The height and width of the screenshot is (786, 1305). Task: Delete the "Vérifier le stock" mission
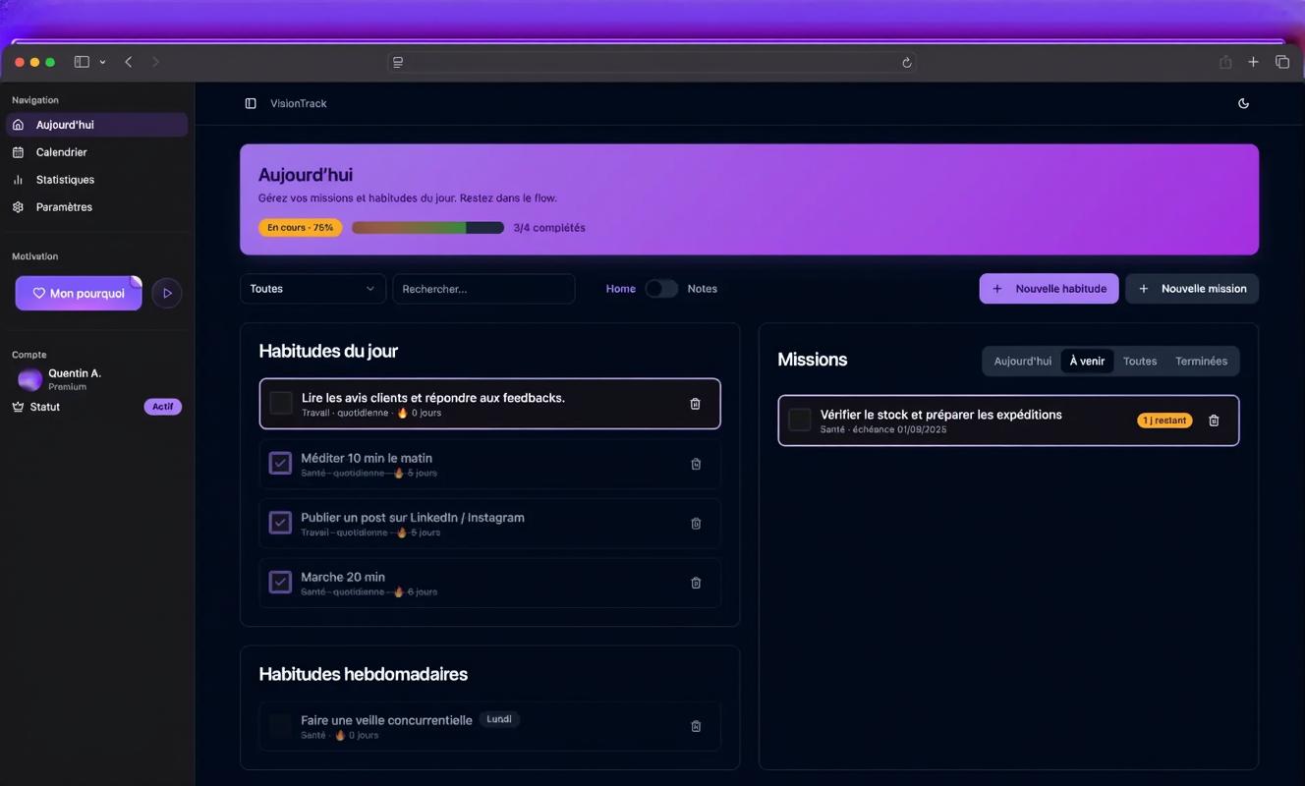1214,421
